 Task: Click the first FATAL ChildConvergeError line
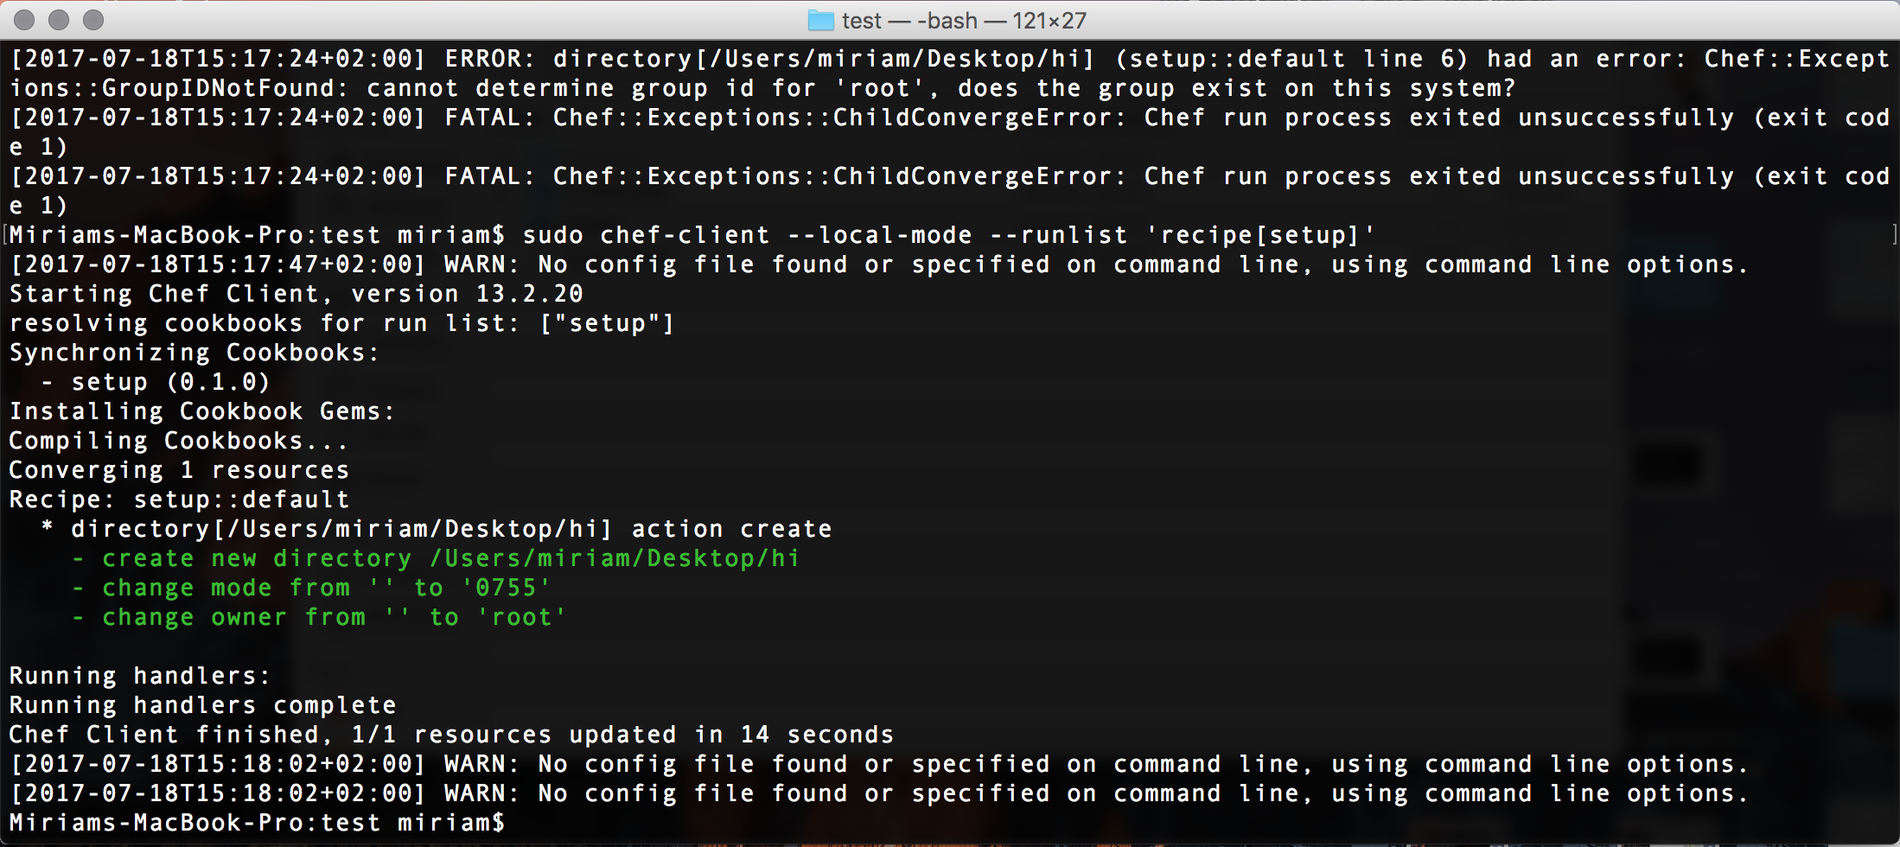(x=950, y=132)
